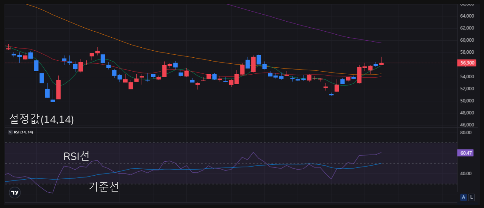Remove the RSI indicator with its X icon

(10, 132)
